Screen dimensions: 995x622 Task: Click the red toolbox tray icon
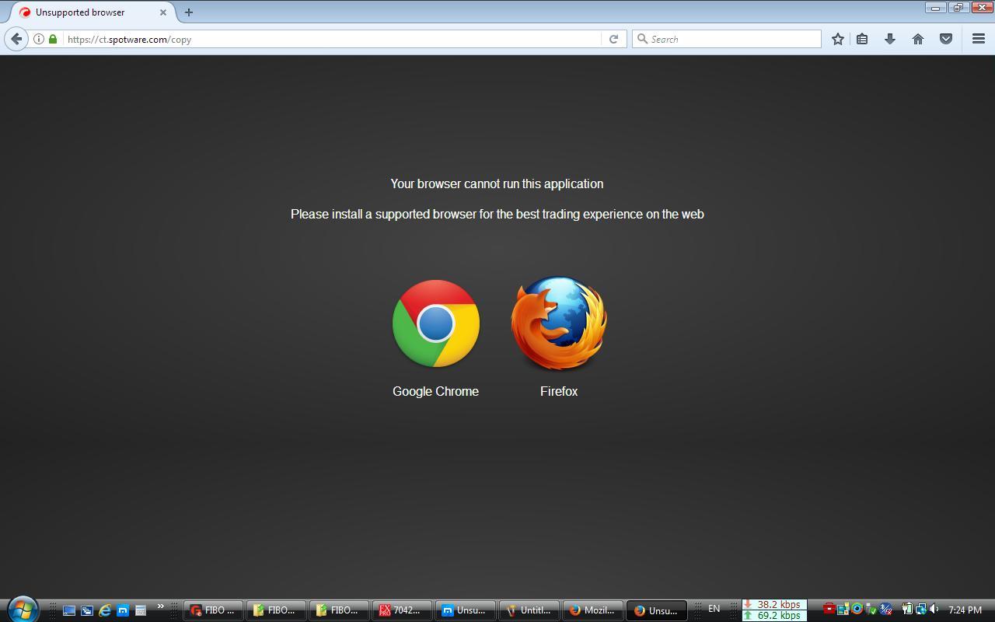[829, 609]
